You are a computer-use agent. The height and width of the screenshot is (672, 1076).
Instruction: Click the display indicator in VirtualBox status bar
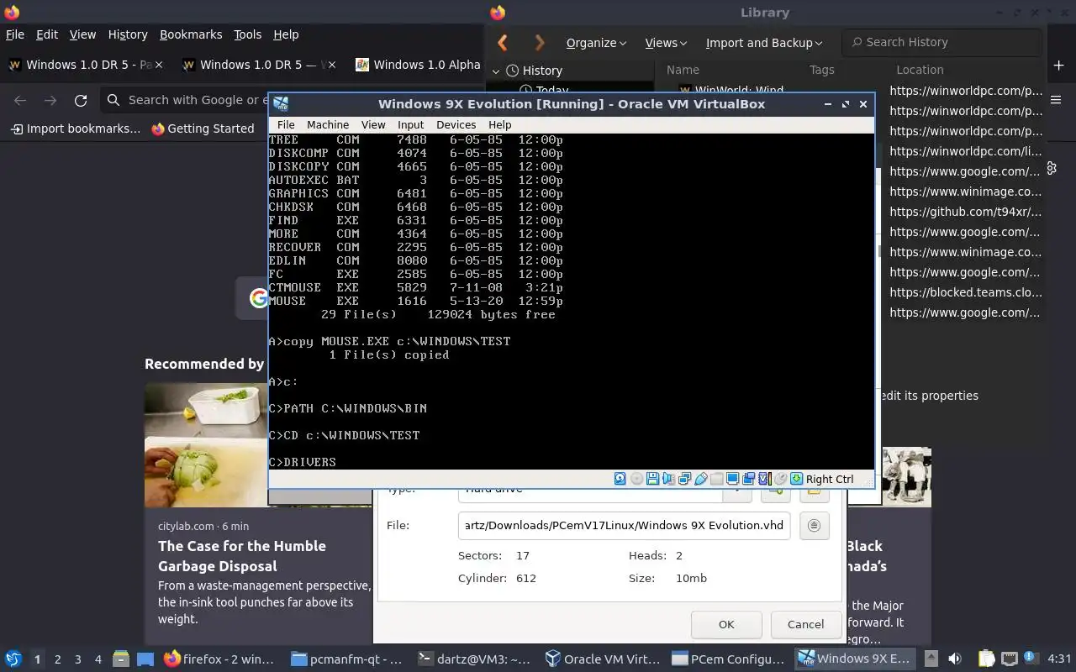pyautogui.click(x=732, y=479)
